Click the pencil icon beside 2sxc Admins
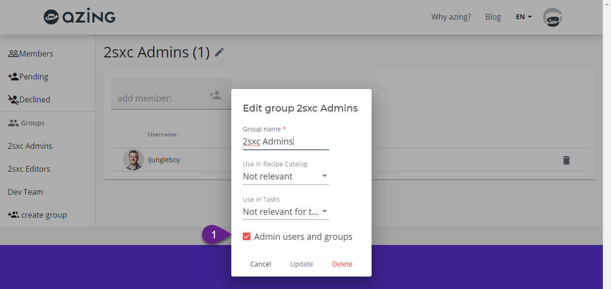 coord(219,52)
